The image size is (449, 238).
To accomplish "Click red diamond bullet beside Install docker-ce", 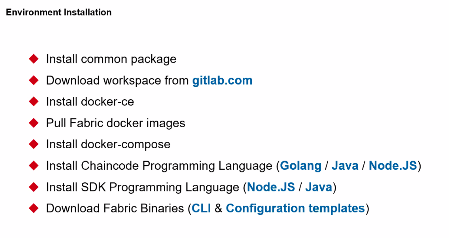I will click(x=34, y=101).
